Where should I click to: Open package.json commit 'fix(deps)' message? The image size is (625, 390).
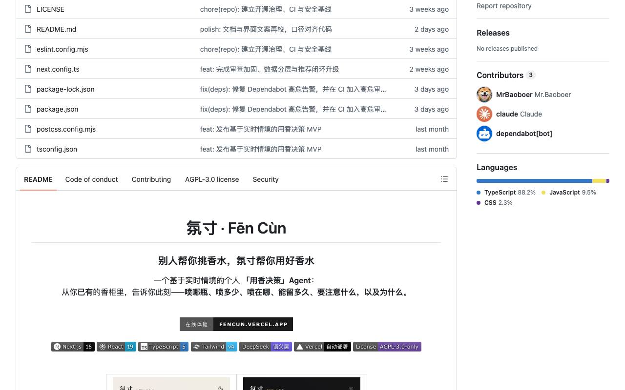tap(293, 109)
